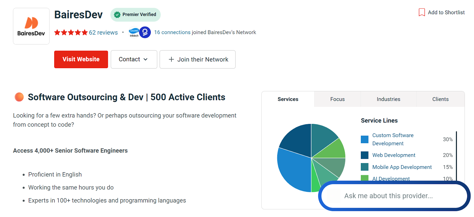Open the blue circular connection avatar

145,32
